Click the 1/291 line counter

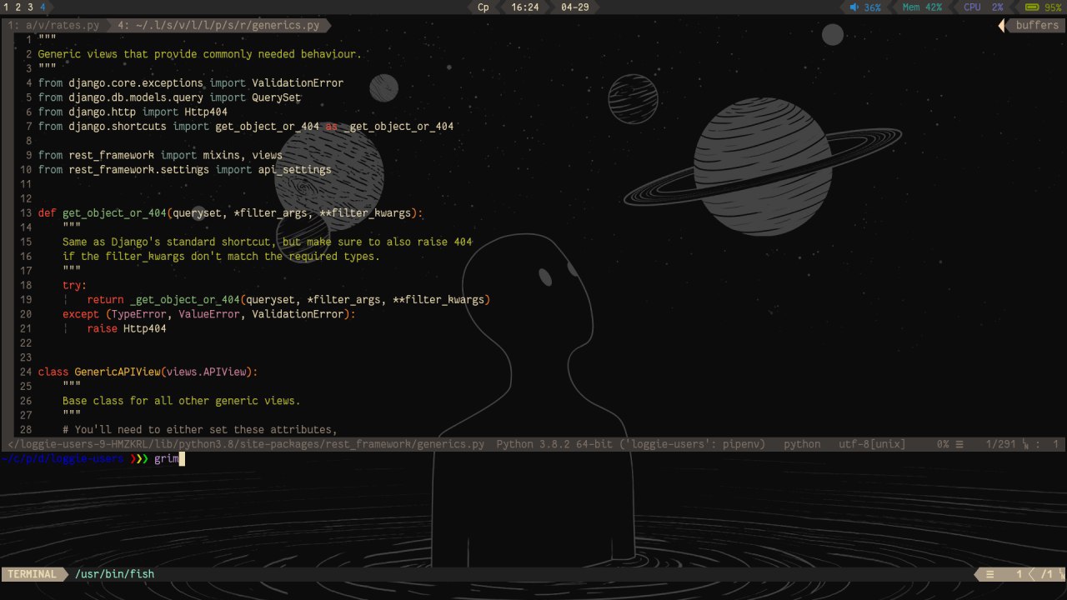1000,445
